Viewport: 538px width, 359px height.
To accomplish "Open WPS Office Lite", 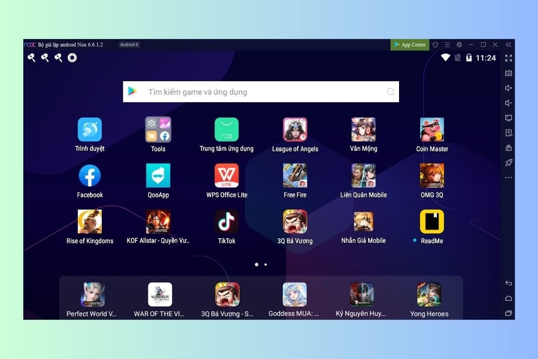I will [226, 175].
